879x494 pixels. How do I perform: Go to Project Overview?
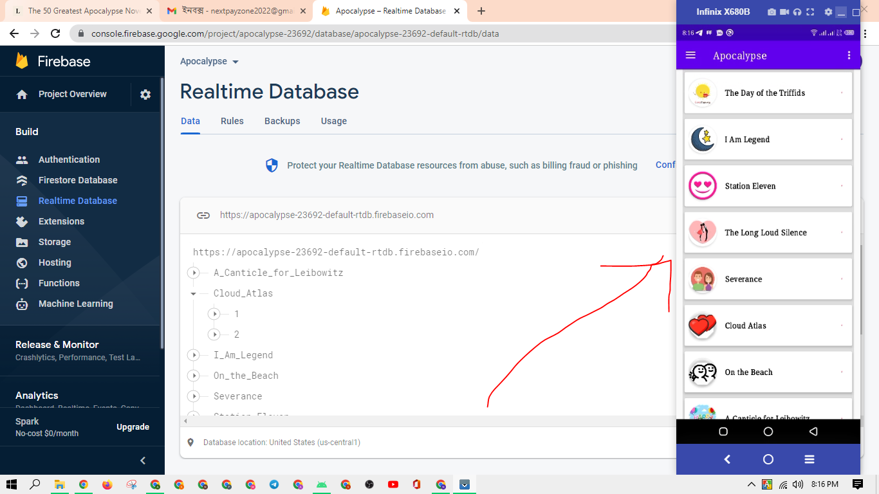(73, 94)
